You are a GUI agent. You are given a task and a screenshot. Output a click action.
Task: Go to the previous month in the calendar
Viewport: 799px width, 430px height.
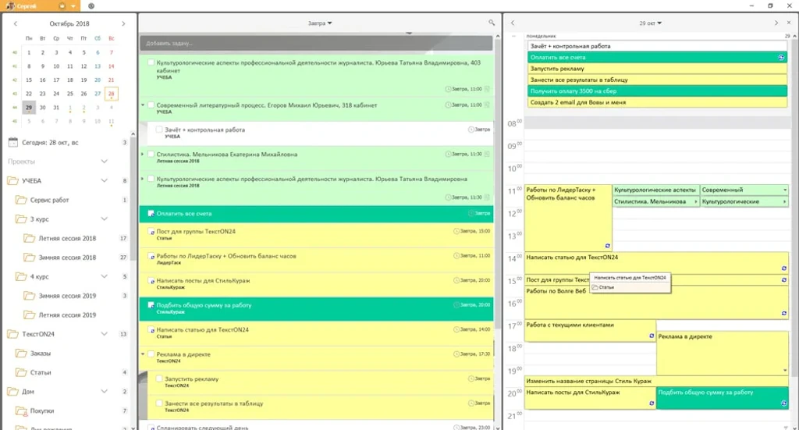point(16,23)
